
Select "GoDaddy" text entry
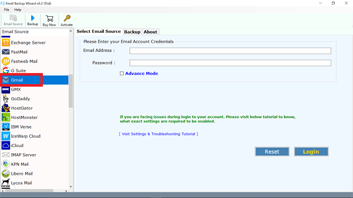pos(21,99)
